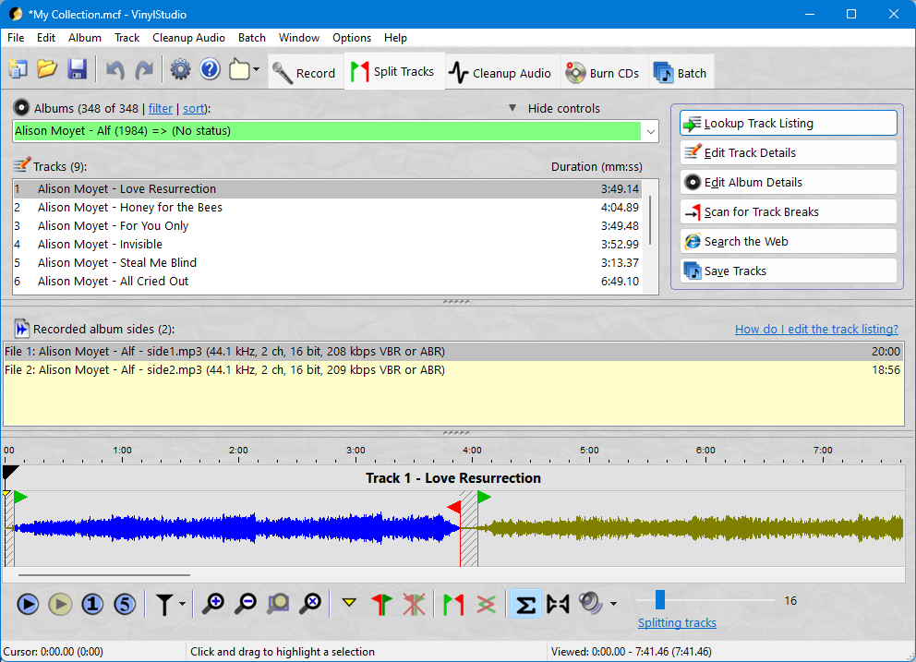
Task: Open the album selection combo box arrow
Action: click(650, 131)
